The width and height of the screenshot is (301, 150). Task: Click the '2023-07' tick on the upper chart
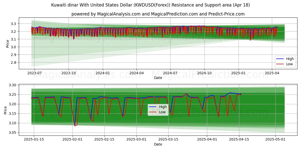tap(34, 73)
